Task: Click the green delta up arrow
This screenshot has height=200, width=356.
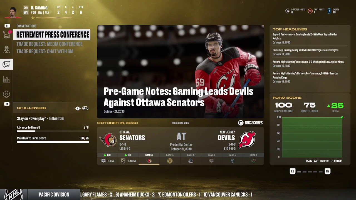Action: [x=329, y=106]
